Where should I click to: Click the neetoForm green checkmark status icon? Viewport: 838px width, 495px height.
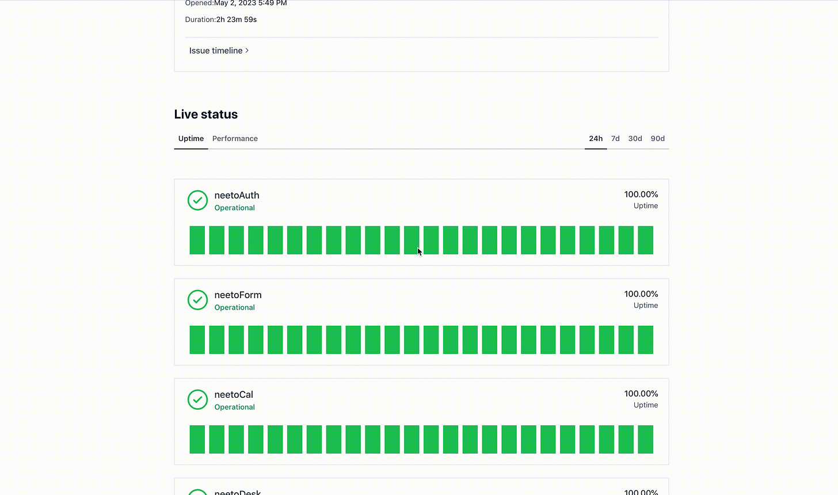coord(197,300)
